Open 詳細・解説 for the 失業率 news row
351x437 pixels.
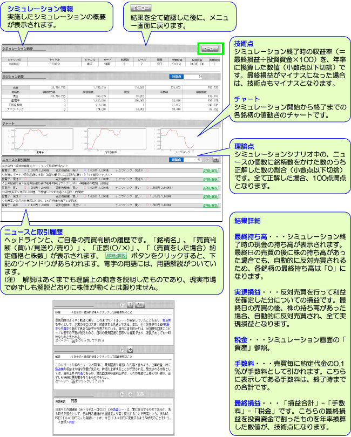211,206
